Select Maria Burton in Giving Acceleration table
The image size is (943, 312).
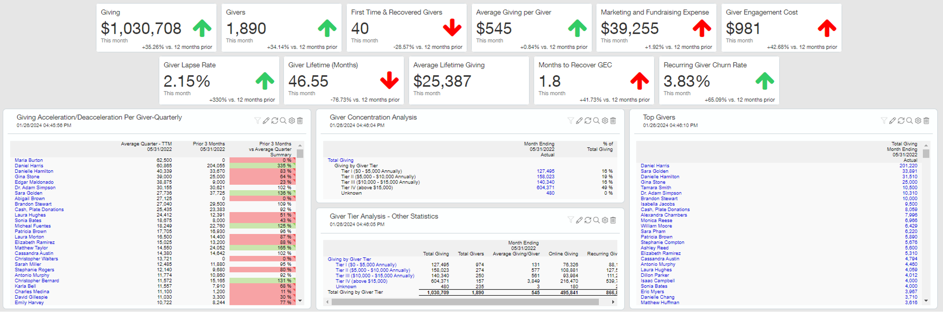(x=29, y=160)
